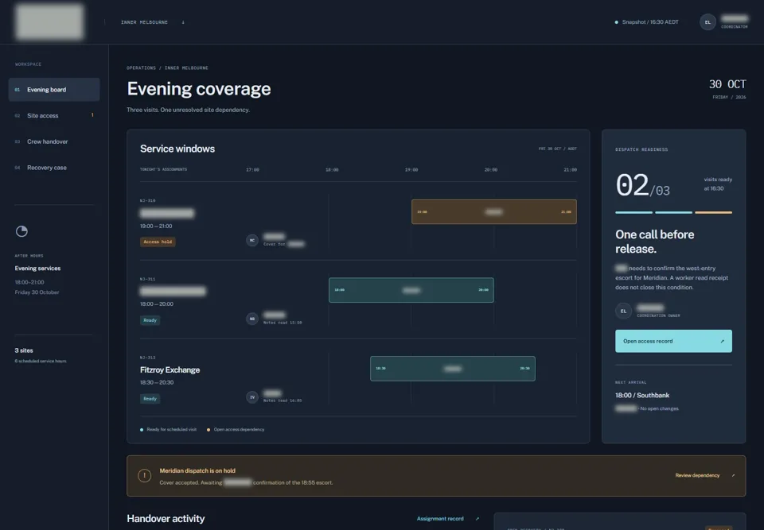Click the 30 OCT date in the header
Screen dimensions: 764x530
click(727, 84)
